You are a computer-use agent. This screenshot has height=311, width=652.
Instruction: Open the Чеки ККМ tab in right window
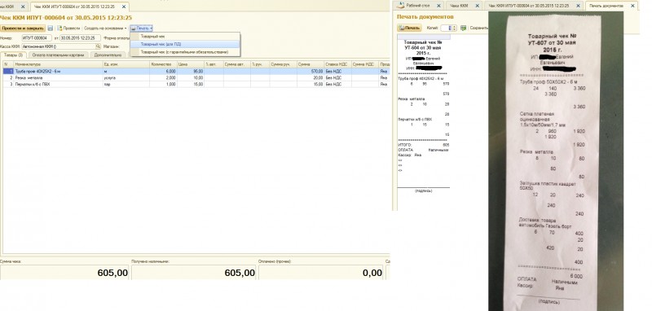tap(464, 6)
